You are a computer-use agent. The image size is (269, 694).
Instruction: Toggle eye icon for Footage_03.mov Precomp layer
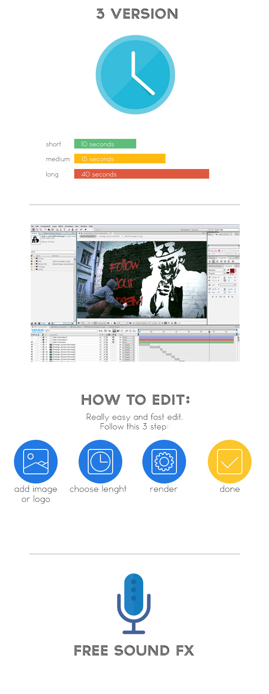(32, 349)
